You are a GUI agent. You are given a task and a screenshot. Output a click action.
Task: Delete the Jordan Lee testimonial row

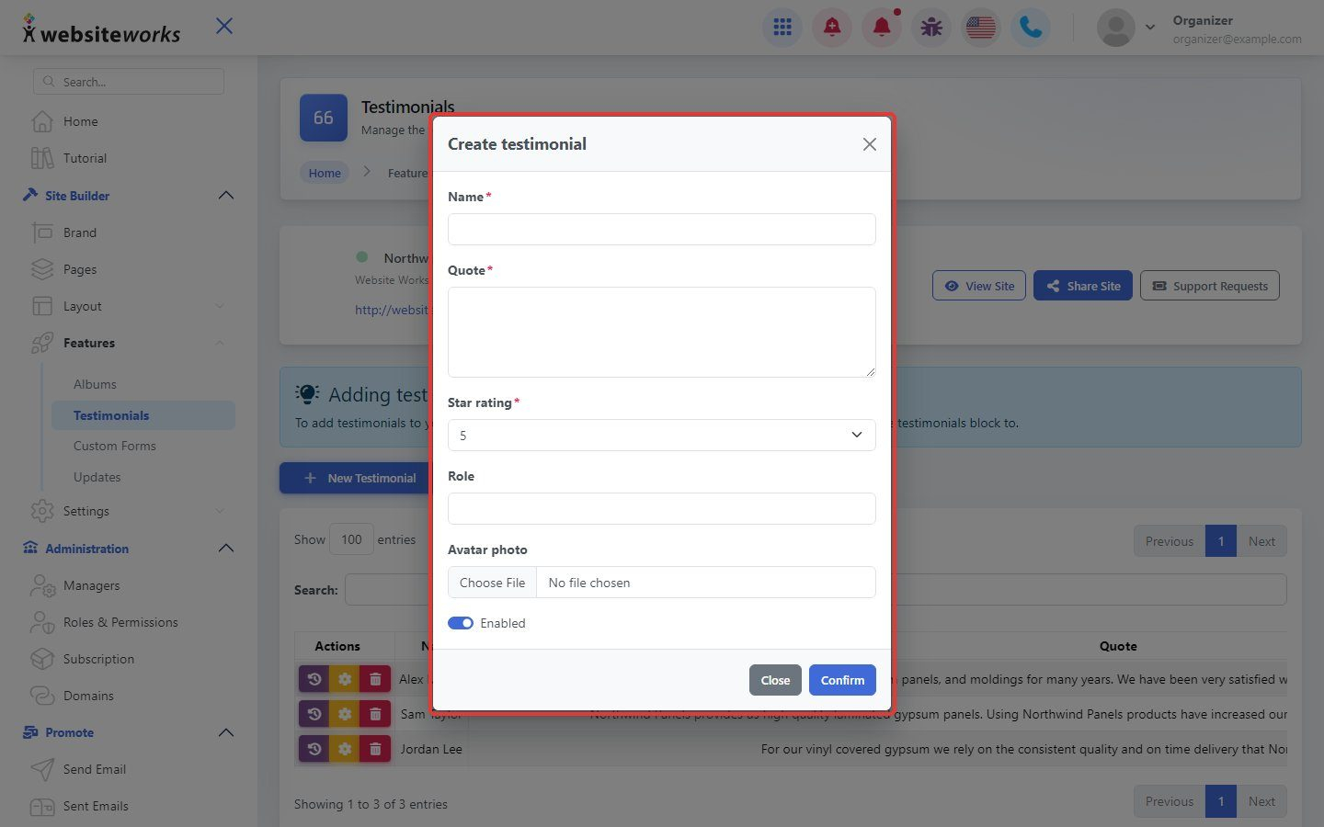click(x=375, y=749)
